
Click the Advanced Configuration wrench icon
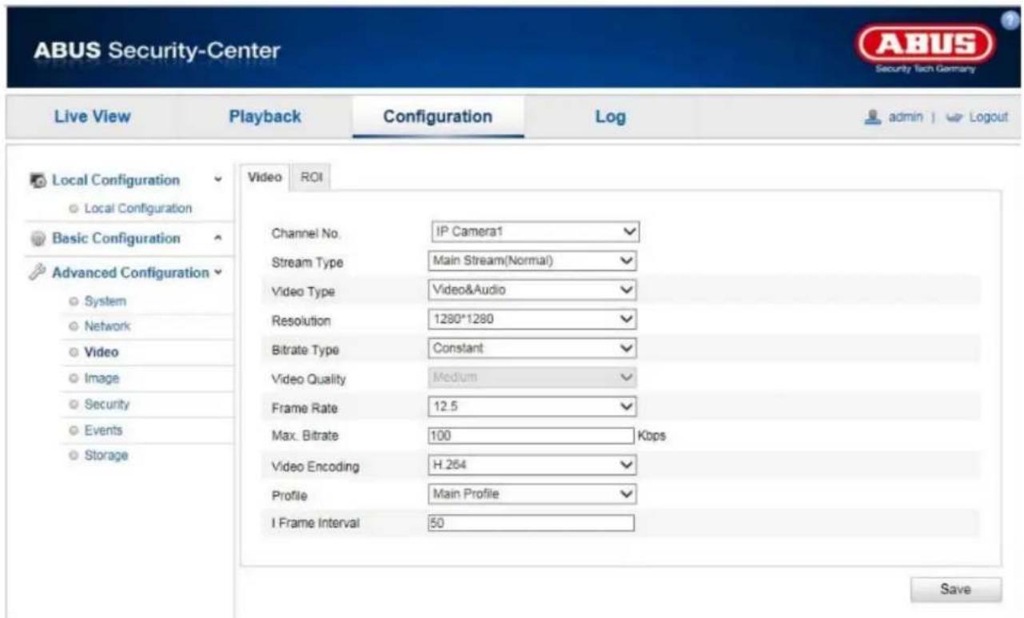[38, 273]
